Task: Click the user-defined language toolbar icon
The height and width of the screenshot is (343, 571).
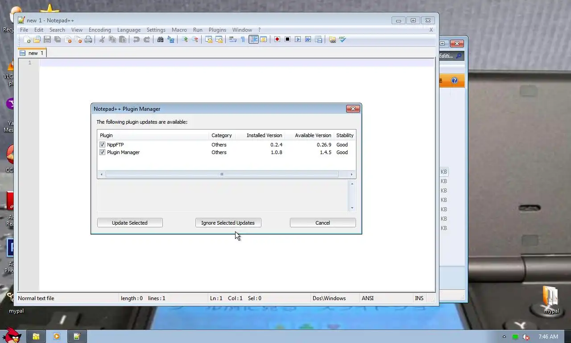Action: coord(264,39)
